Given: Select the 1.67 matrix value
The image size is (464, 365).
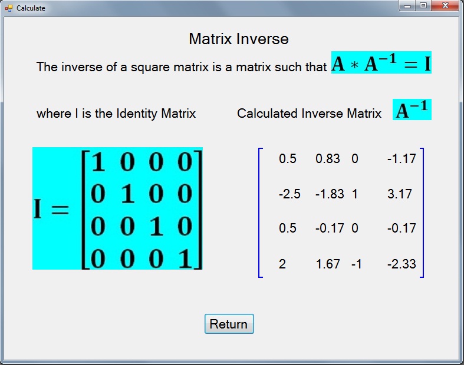Looking at the screenshot, I should pyautogui.click(x=328, y=264).
